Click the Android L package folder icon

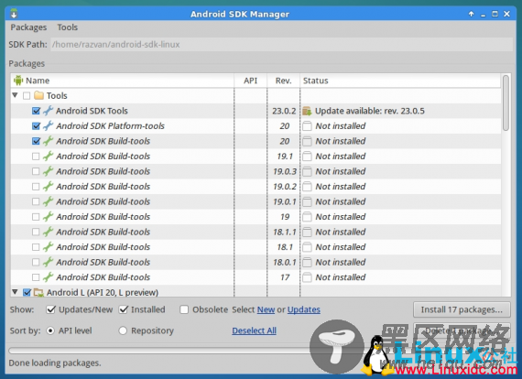[39, 292]
